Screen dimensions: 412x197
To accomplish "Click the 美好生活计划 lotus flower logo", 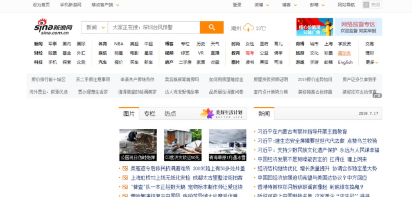I will pos(207,113).
